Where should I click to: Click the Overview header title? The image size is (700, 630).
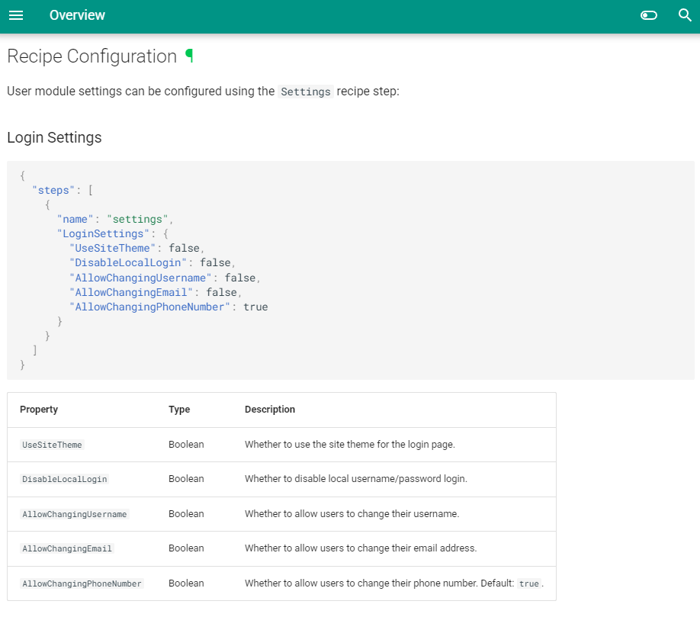77,15
